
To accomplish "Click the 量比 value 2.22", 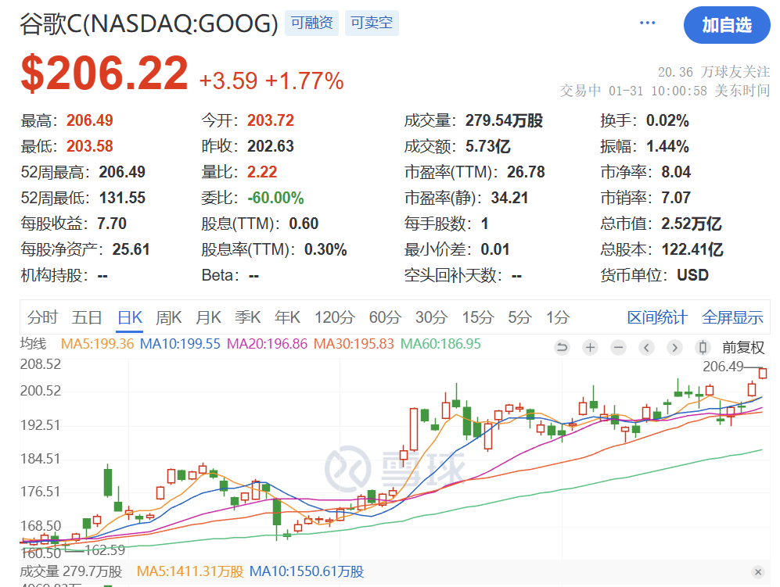I will click(262, 172).
